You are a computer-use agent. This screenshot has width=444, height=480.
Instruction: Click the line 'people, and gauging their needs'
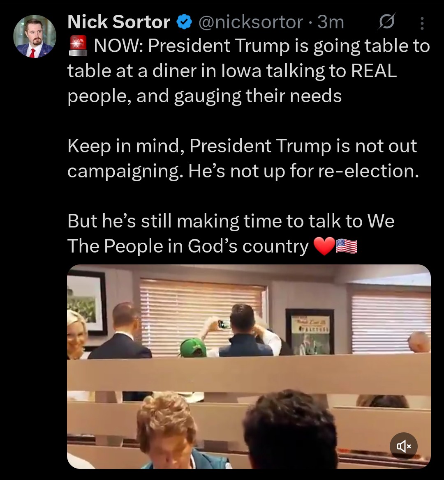point(204,96)
